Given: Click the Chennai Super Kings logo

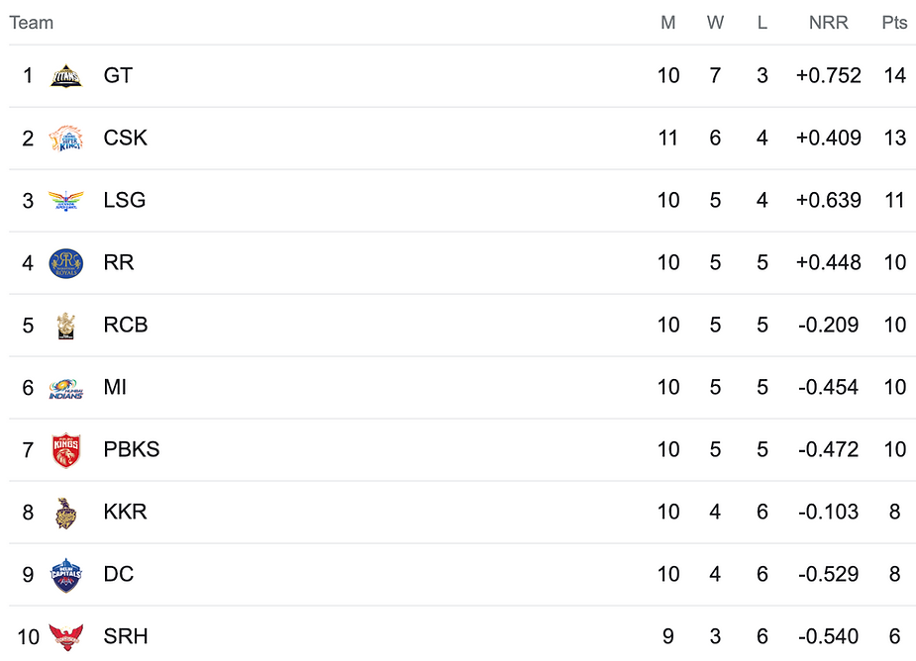Looking at the screenshot, I should point(66,139).
